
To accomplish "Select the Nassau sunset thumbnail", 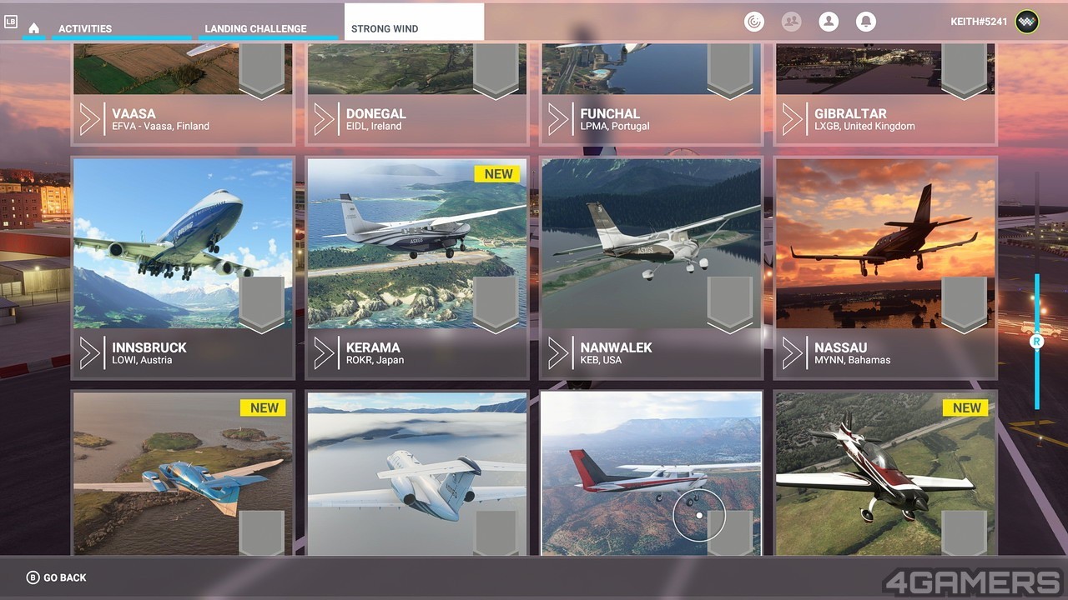I will tap(886, 243).
